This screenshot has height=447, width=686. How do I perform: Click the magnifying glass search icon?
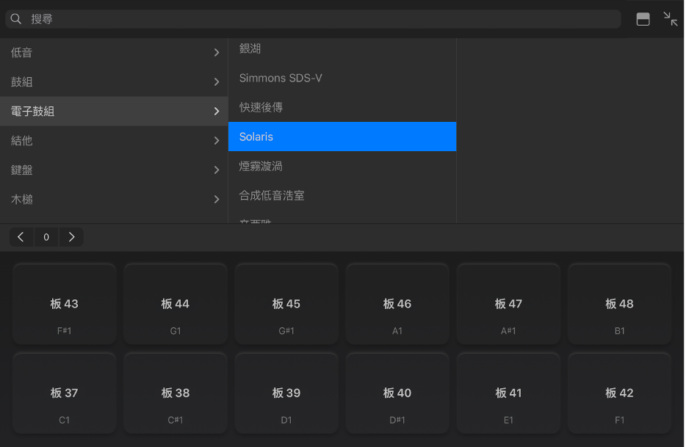point(15,19)
